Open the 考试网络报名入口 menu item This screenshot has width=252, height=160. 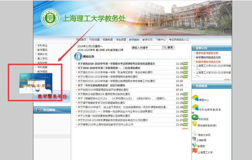(x=179, y=39)
